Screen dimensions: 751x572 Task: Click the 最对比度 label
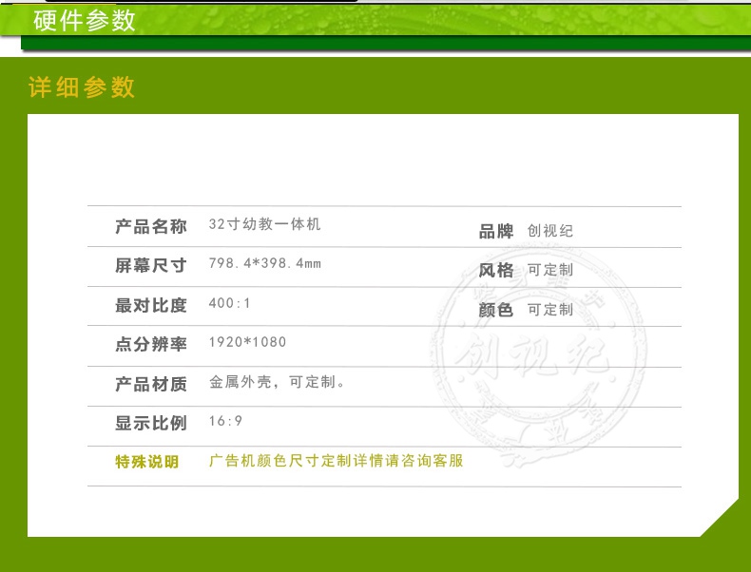(150, 305)
